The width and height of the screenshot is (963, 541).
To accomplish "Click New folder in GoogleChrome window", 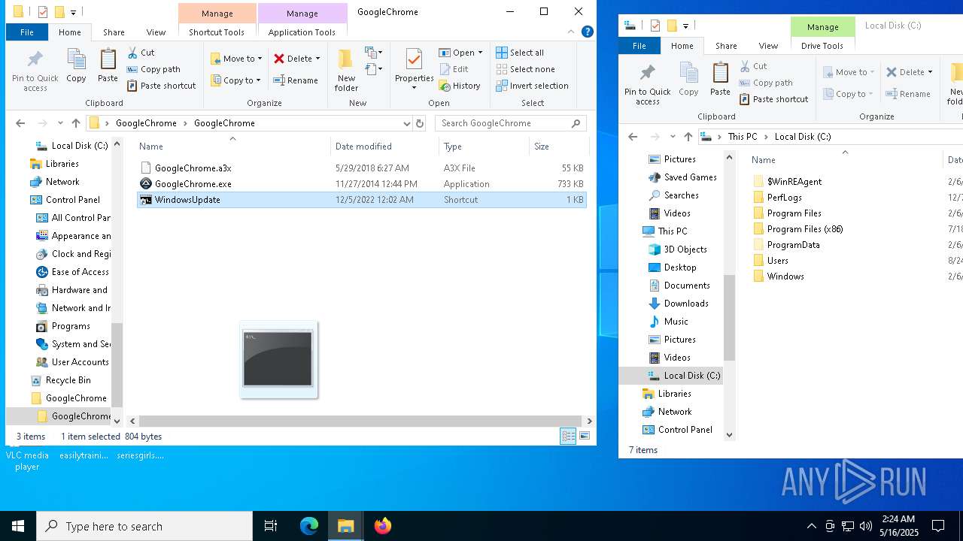I will [x=346, y=71].
